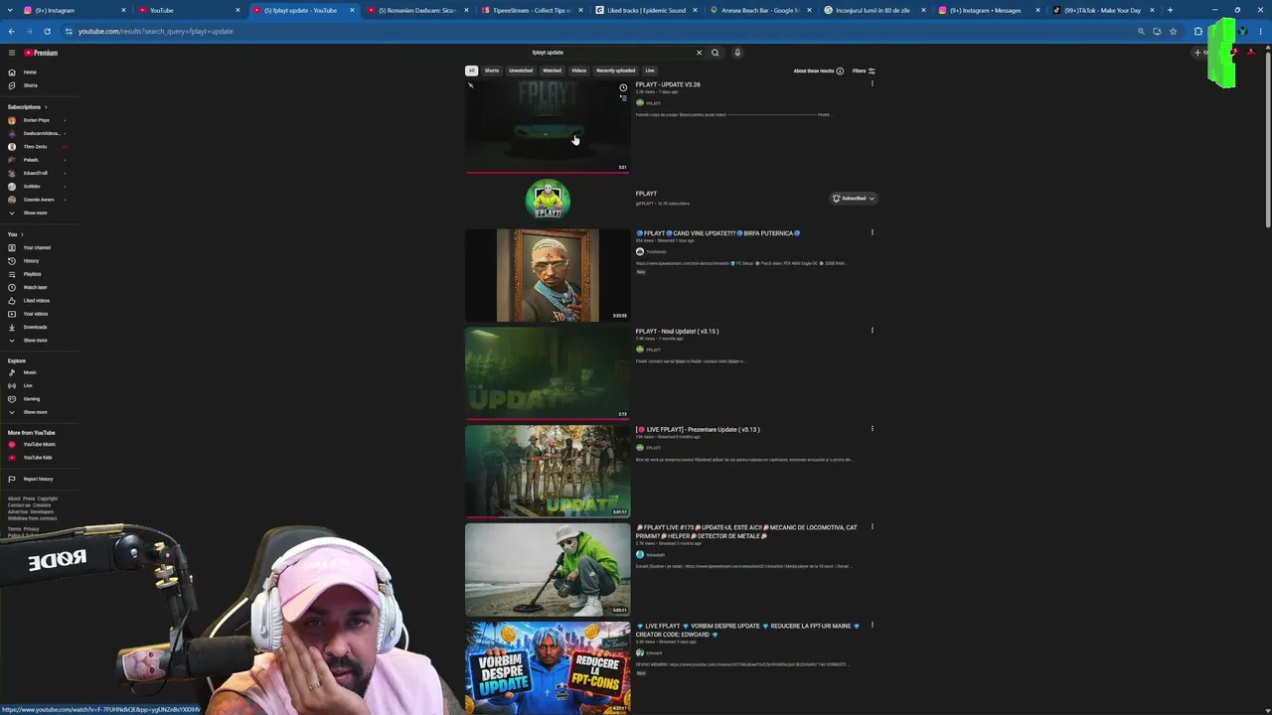Select the Live filter chip

[650, 71]
